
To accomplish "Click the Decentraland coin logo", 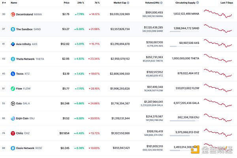I will tap(13, 14).
